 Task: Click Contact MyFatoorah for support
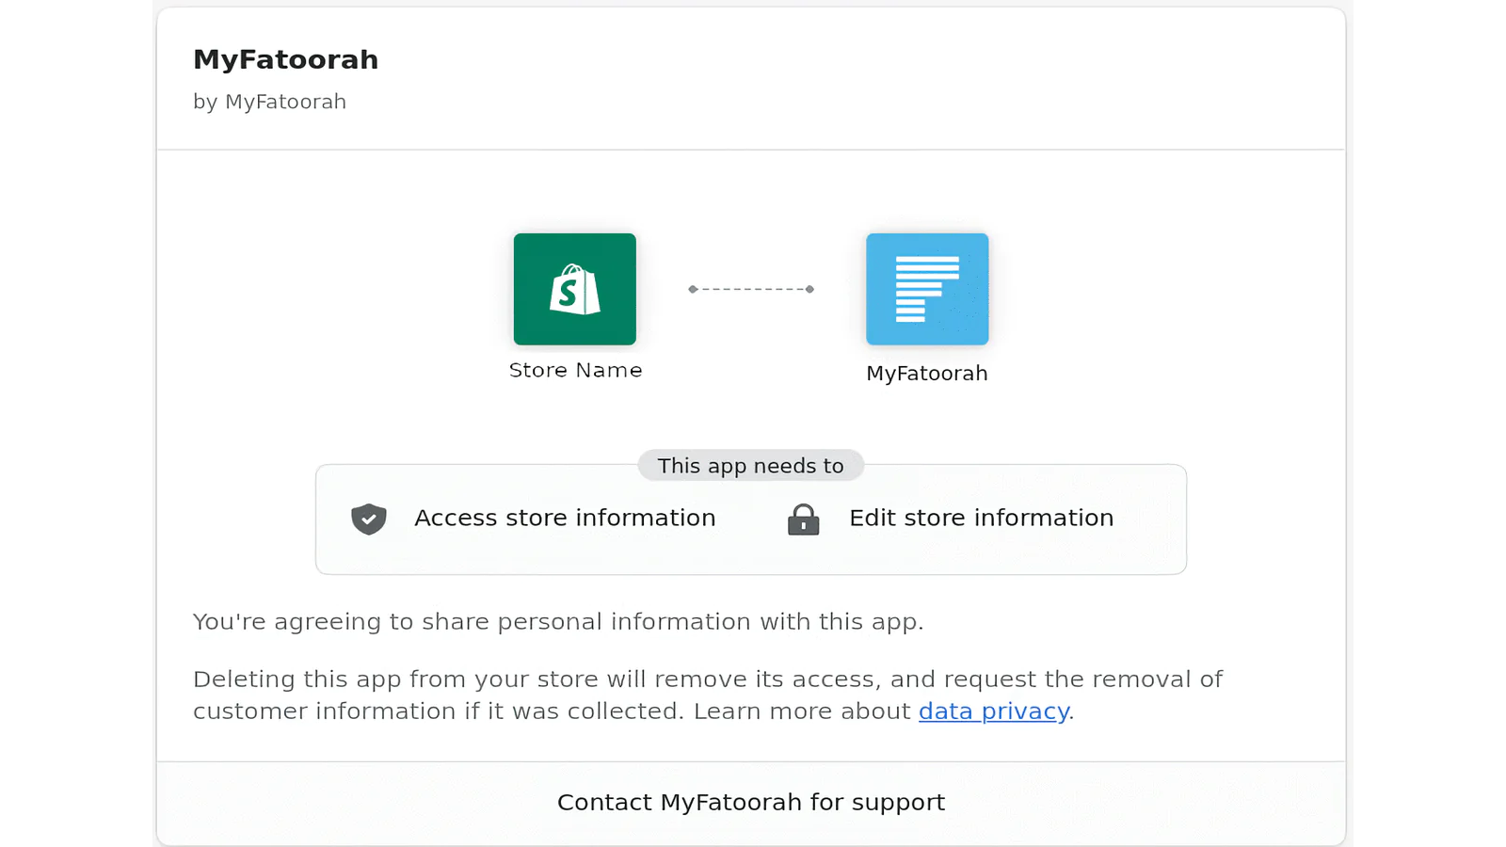pyautogui.click(x=750, y=803)
